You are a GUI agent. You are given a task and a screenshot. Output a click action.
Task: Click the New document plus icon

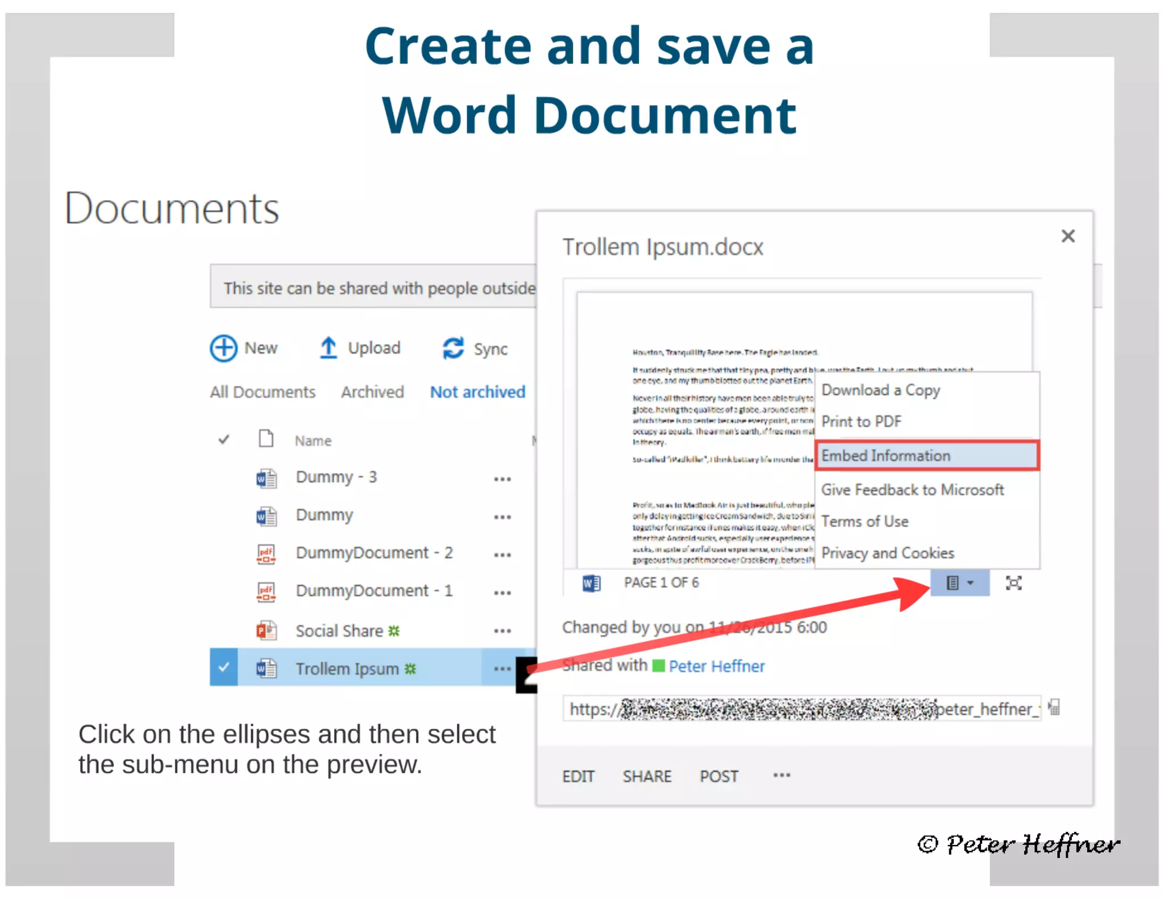click(223, 348)
